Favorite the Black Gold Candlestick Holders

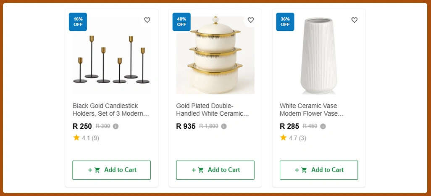point(147,20)
